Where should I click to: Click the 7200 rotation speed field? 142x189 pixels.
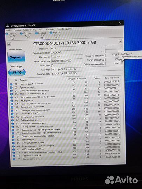point(112,55)
